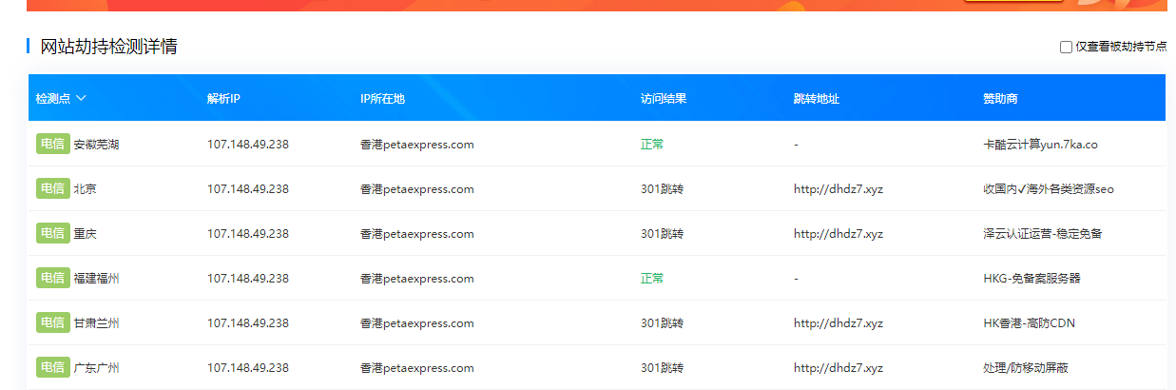Click the 电信 badge for 广东广州

pyautogui.click(x=52, y=368)
